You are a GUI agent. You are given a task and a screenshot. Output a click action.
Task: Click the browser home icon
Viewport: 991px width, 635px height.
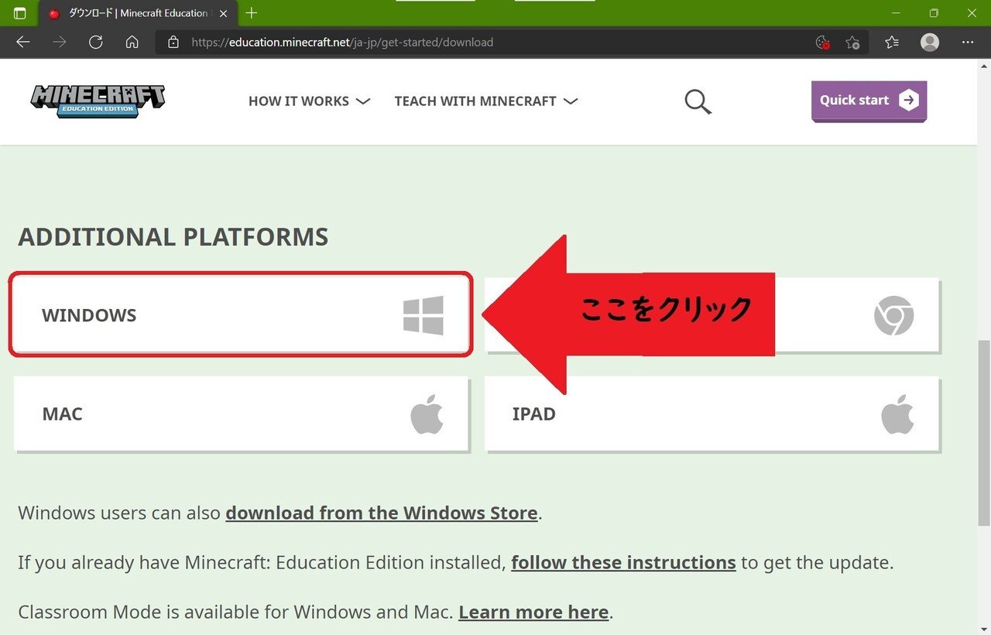(132, 43)
